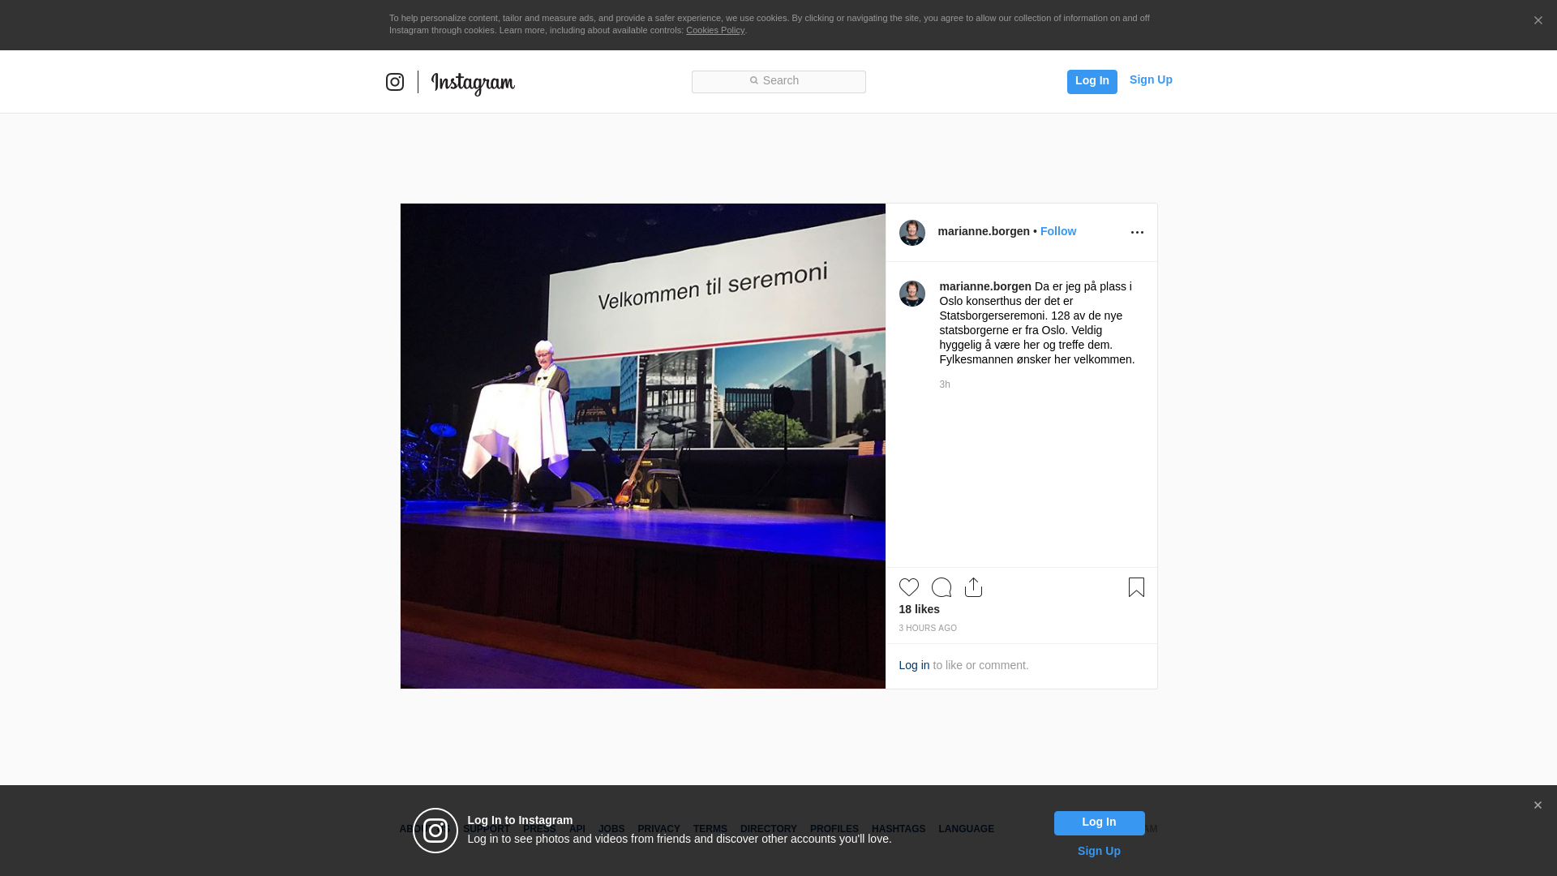
Task: Open marianne.borgen avatar in post header
Action: pos(912,233)
